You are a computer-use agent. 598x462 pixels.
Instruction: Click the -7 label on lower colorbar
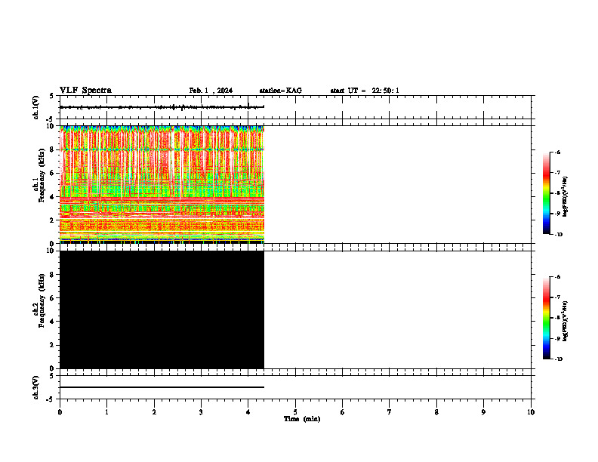557,297
